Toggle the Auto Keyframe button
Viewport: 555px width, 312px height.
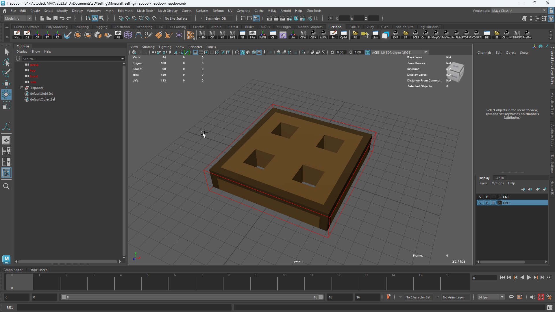pyautogui.click(x=541, y=297)
